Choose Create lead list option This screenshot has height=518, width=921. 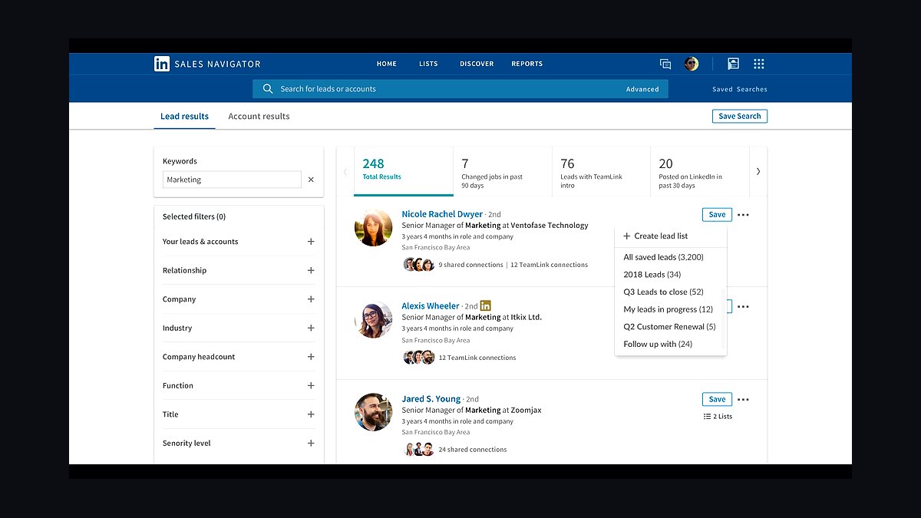coord(671,236)
